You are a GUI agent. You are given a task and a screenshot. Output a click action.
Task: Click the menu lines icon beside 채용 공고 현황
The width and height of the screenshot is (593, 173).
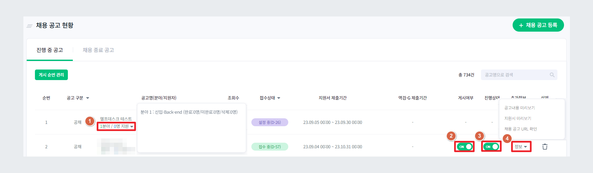point(30,26)
